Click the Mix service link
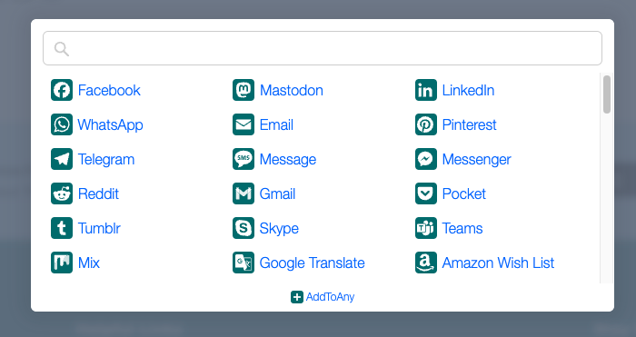This screenshot has height=337, width=636. (89, 263)
